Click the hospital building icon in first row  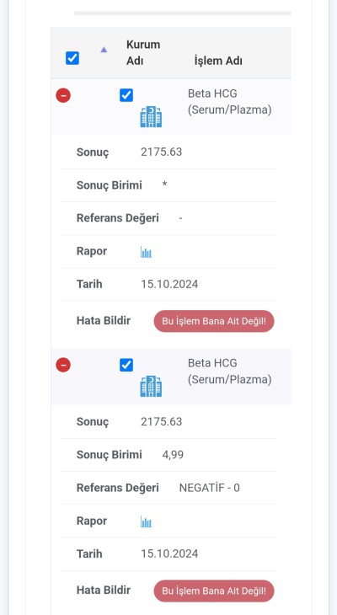click(x=151, y=116)
